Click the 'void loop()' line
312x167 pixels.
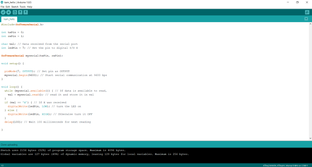pyautogui.click(x=12, y=87)
